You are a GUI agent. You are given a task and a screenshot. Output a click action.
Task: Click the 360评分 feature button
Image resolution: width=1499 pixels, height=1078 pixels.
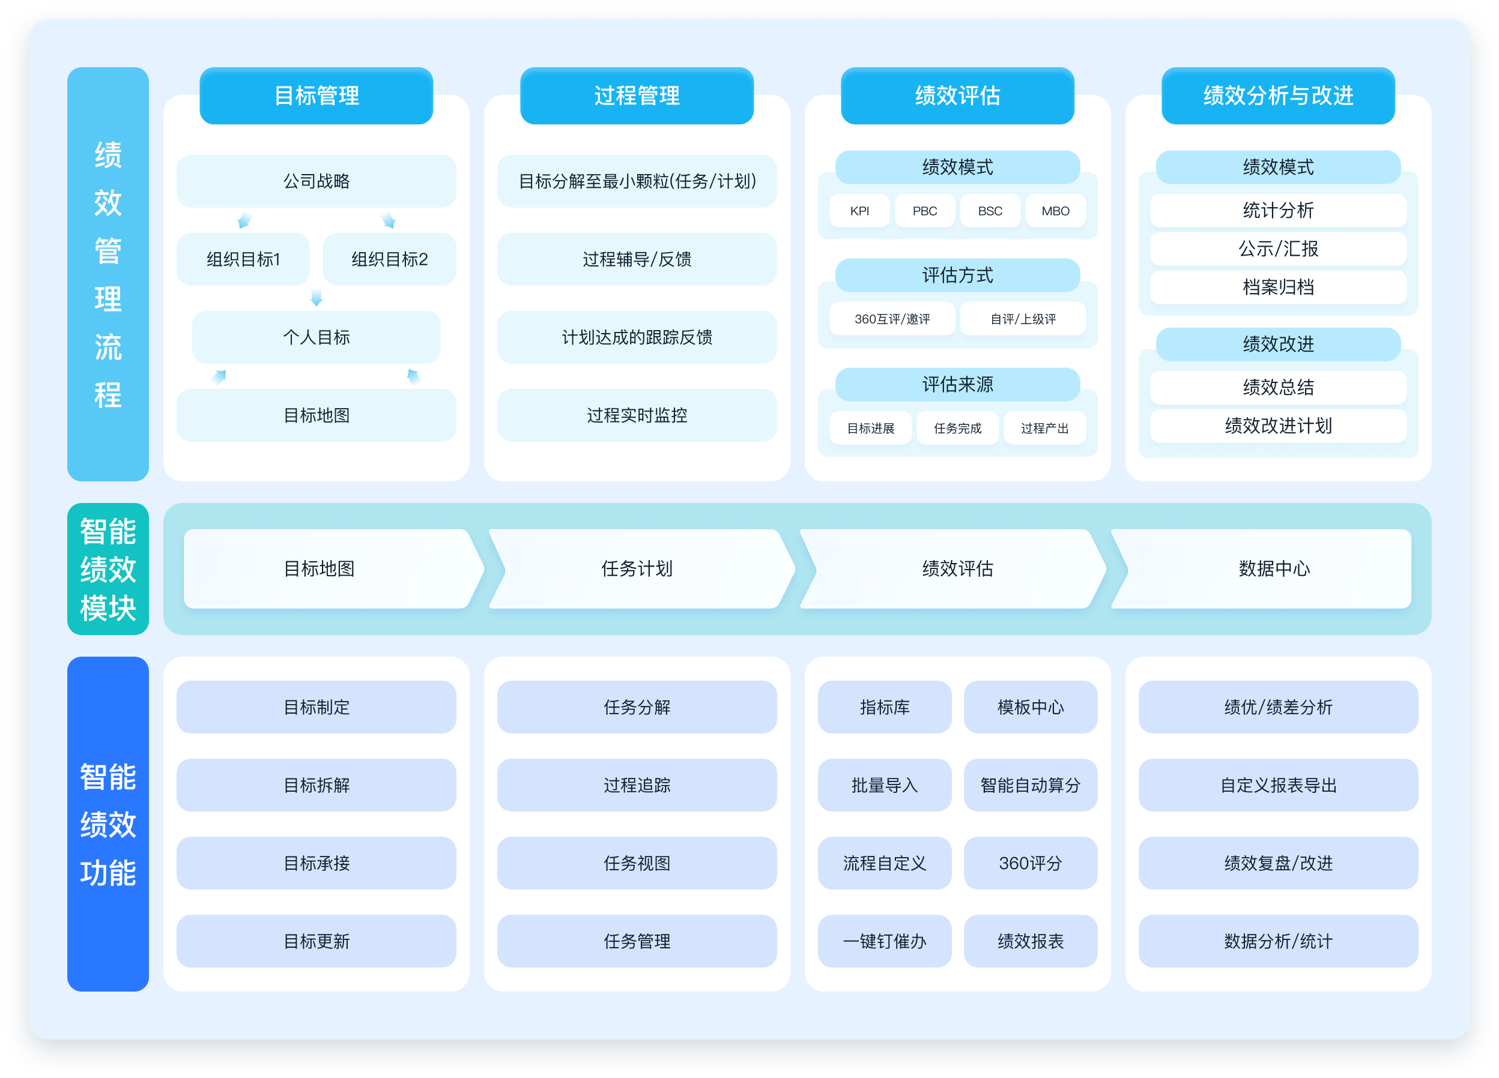pos(1031,863)
